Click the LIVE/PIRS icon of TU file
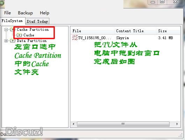Image resolution: width=185 pixels, height=140 pixels. pos(75,38)
